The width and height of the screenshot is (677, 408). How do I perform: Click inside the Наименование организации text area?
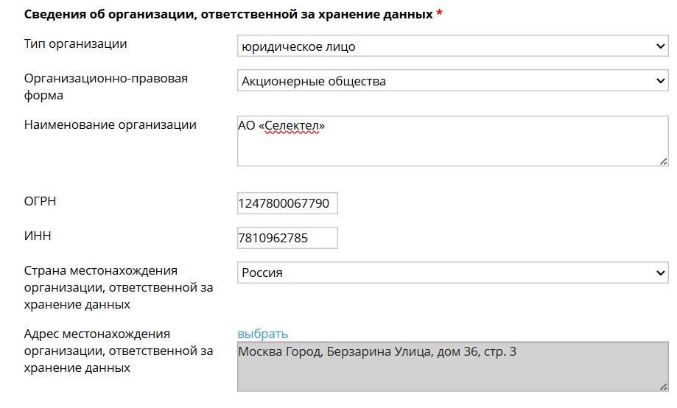click(452, 141)
